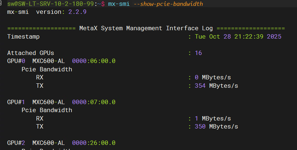Click the GPU#1 RX value 1 MBytes/s
The image size is (297, 150).
click(213, 118)
